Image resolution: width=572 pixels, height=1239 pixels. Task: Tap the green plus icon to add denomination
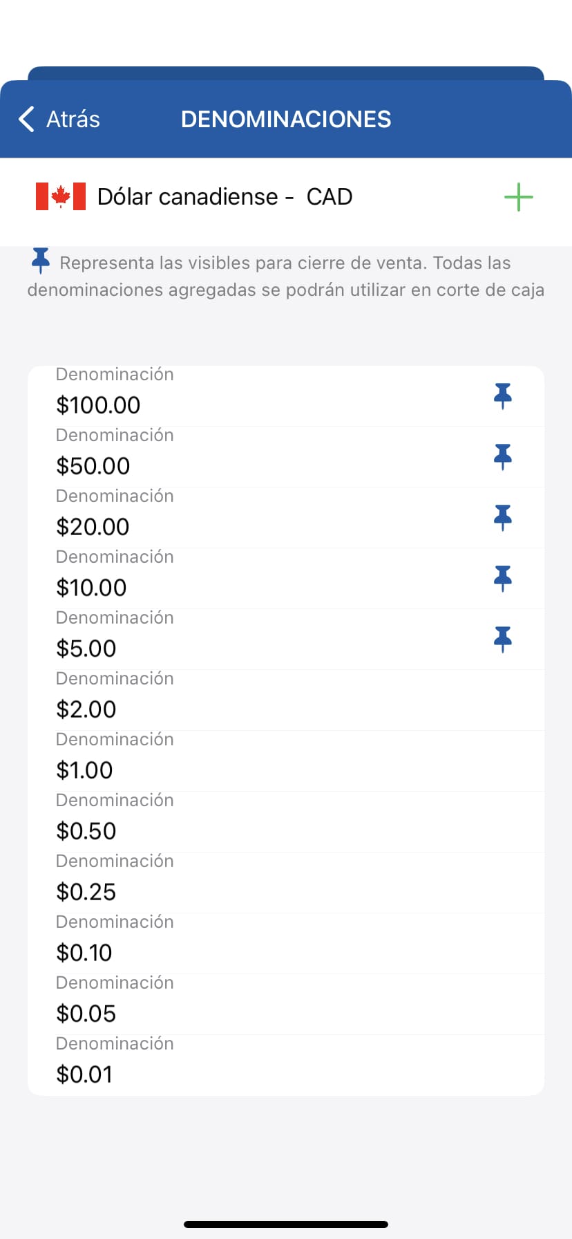[518, 197]
